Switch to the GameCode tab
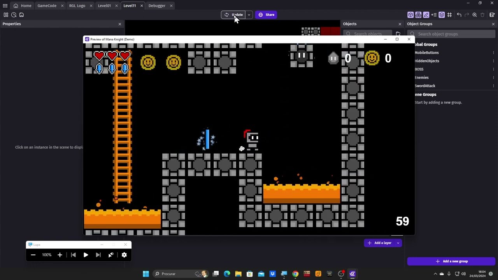The image size is (498, 280). click(x=47, y=5)
